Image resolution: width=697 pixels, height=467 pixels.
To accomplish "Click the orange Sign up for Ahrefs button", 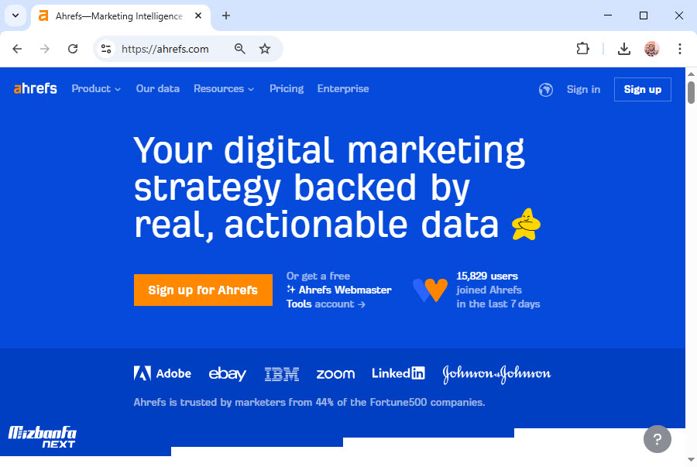I will [x=203, y=290].
